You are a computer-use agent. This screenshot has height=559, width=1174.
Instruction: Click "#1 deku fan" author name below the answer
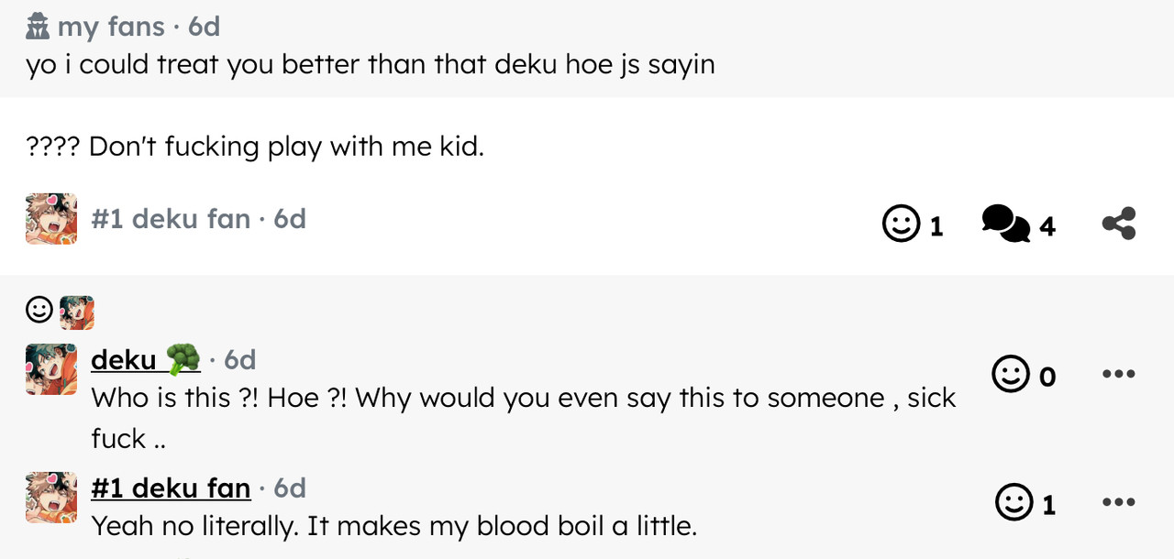(171, 219)
